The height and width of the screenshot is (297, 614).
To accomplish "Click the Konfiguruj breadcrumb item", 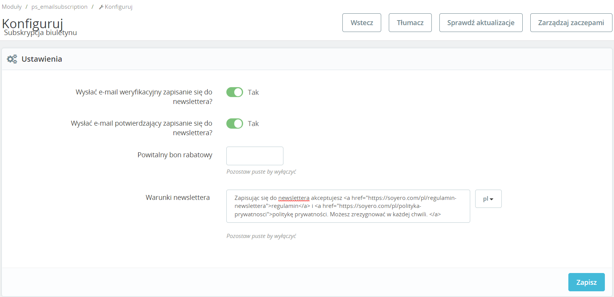I will [118, 7].
